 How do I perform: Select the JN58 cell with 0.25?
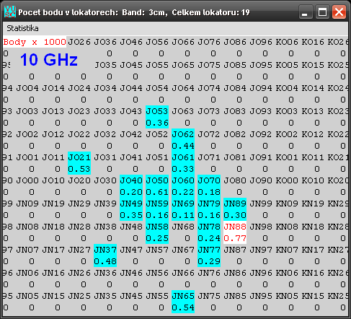pyautogui.click(x=157, y=232)
